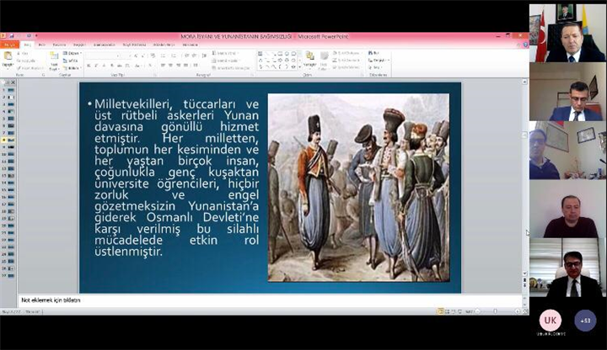Click the font color button
The width and height of the screenshot is (607, 350).
pyautogui.click(x=152, y=66)
